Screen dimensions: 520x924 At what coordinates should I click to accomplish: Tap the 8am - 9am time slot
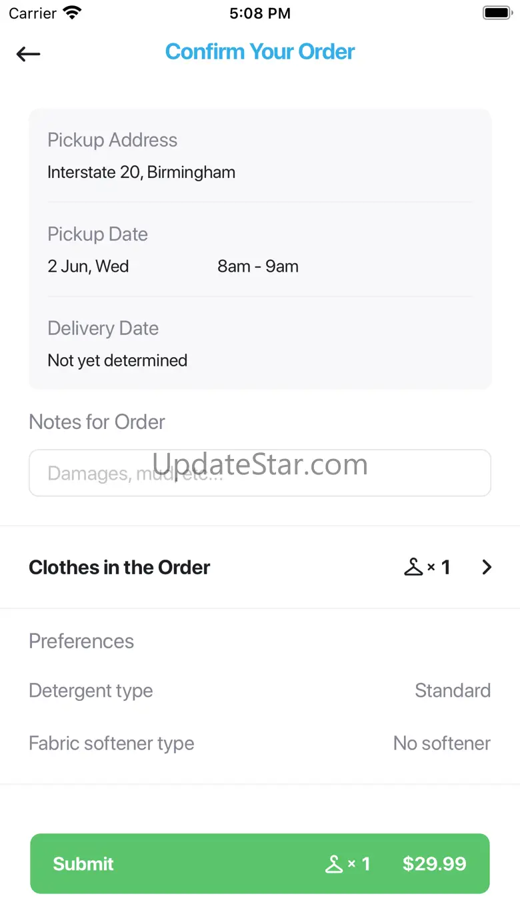[x=258, y=266]
